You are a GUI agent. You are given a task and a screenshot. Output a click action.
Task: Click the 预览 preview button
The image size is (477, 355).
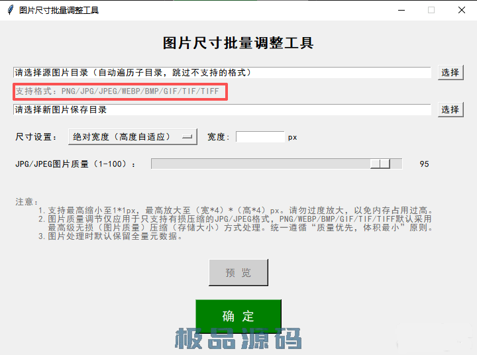tap(238, 272)
